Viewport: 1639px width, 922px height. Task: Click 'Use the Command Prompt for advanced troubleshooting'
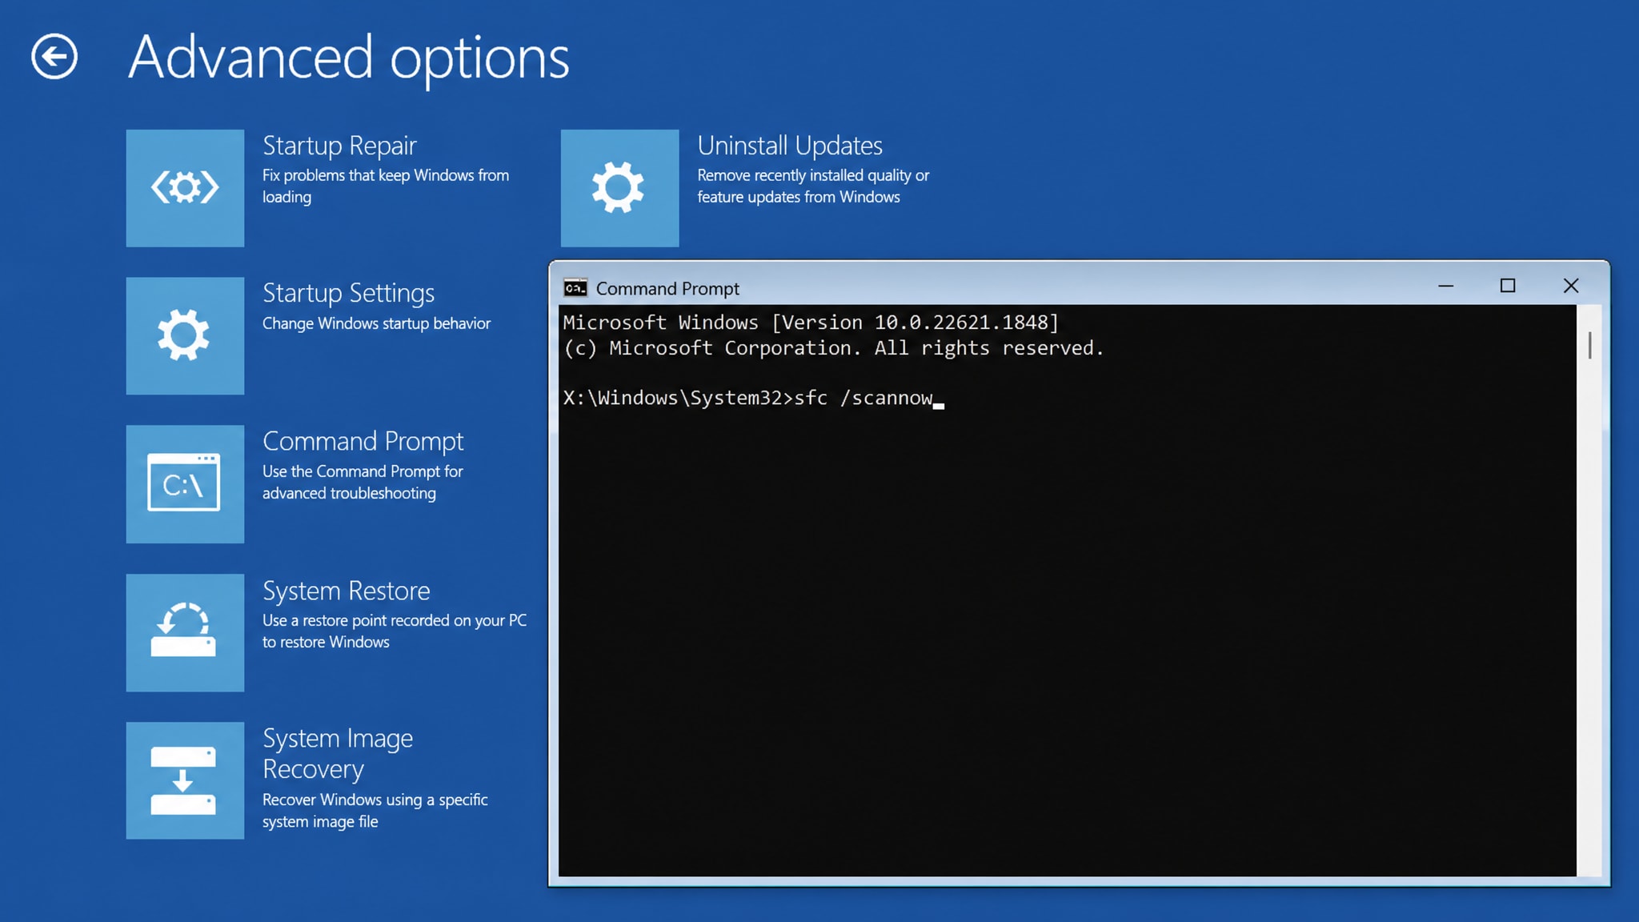363,482
